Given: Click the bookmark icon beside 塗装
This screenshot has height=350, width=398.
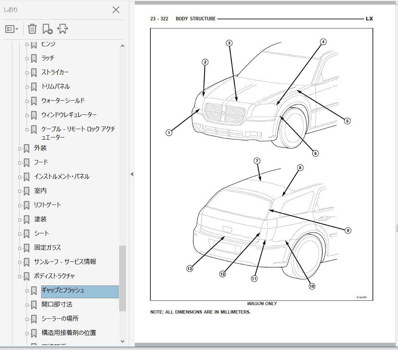Looking at the screenshot, I should pos(27,220).
